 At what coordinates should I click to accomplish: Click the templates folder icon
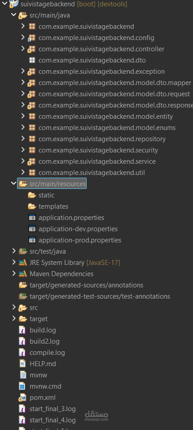click(32, 206)
